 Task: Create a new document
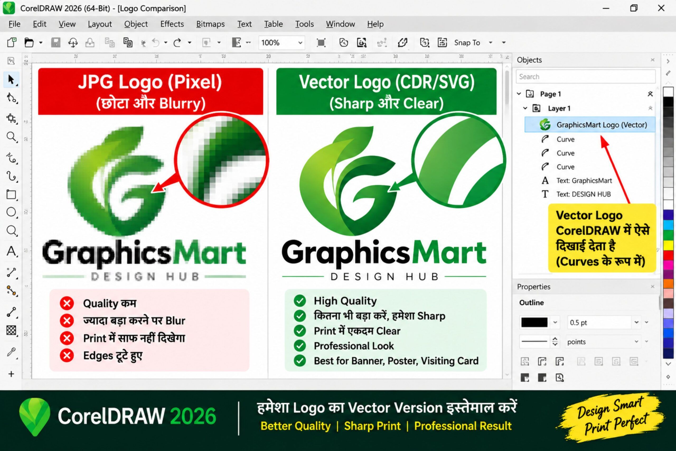click(12, 43)
